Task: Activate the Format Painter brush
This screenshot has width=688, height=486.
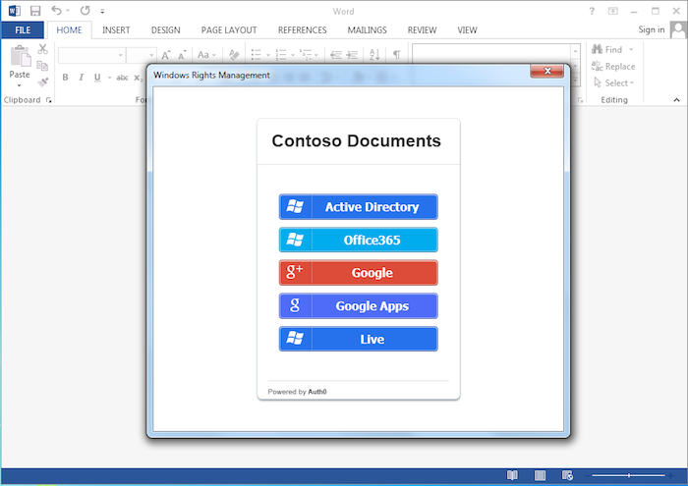Action: tap(42, 81)
